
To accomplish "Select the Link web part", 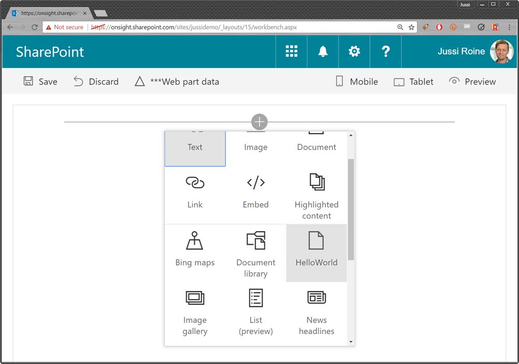I will pyautogui.click(x=195, y=192).
